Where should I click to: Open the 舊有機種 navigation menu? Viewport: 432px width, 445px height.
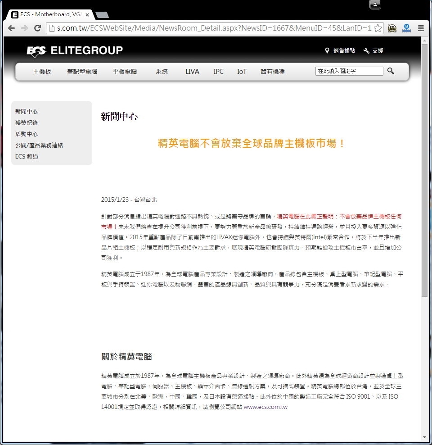click(273, 72)
